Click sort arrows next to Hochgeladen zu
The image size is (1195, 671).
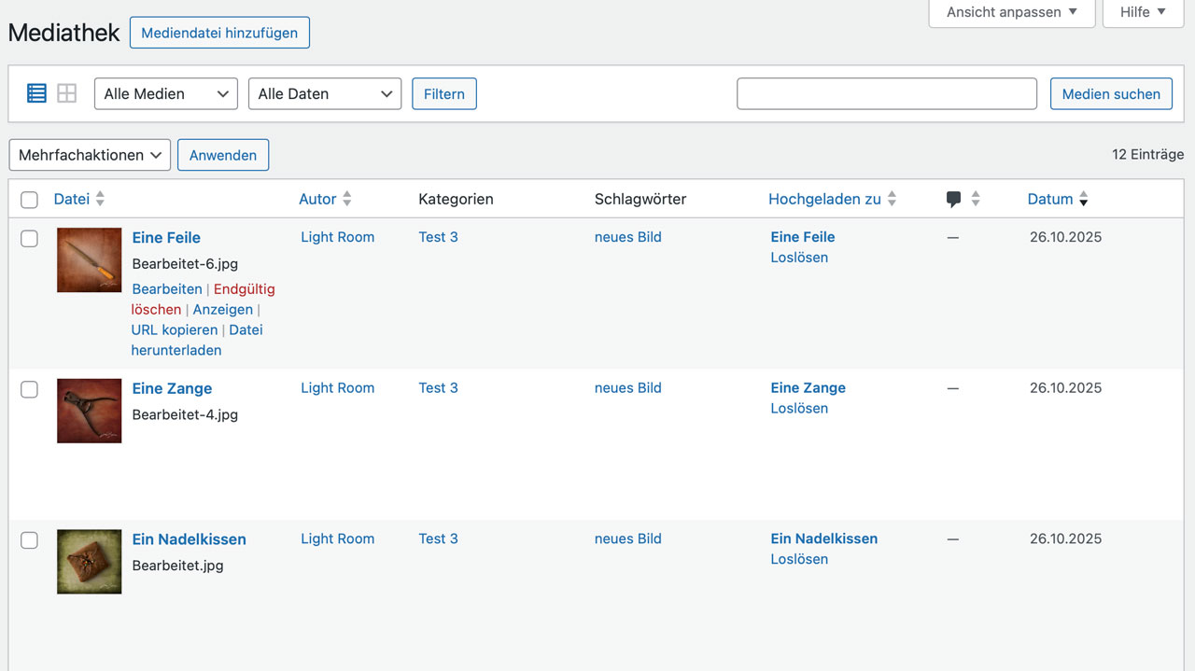point(892,199)
